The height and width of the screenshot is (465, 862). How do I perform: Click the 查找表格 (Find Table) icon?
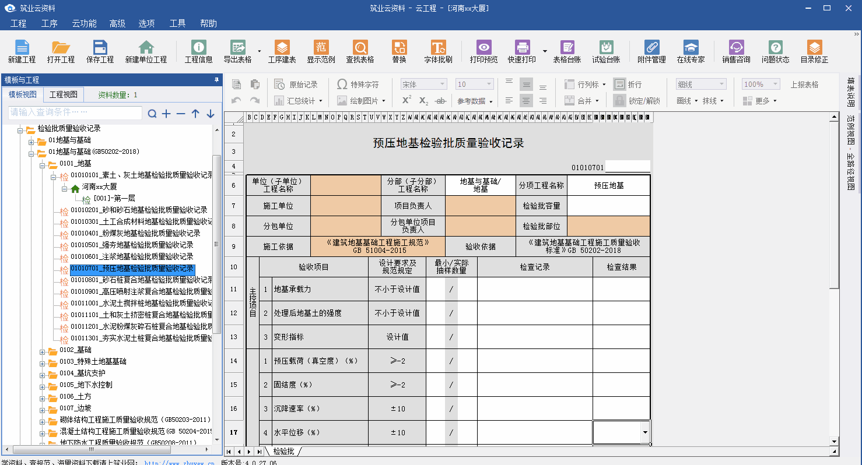(360, 51)
